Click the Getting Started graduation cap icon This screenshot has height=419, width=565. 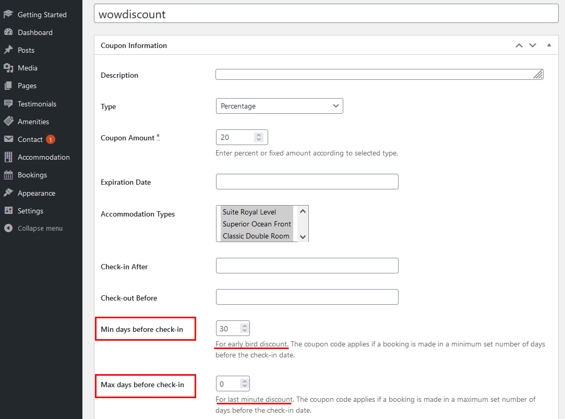tap(9, 15)
